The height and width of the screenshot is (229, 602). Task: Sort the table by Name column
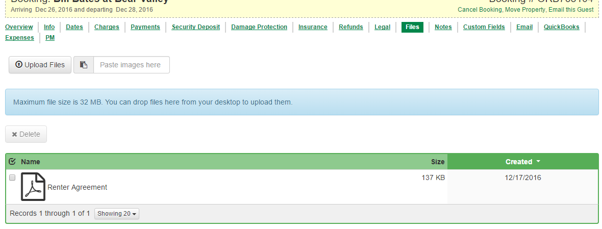[31, 162]
